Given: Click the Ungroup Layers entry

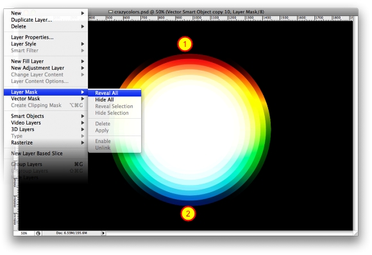Looking at the screenshot, I should tap(46, 171).
